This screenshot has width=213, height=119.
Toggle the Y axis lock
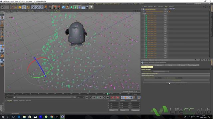pyautogui.click(x=37, y=7)
